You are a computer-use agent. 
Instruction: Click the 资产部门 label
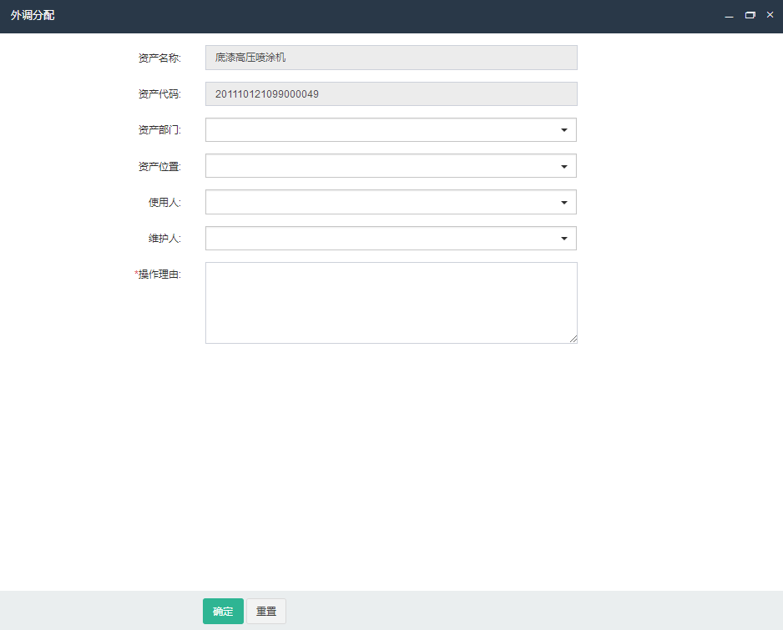[x=159, y=130]
